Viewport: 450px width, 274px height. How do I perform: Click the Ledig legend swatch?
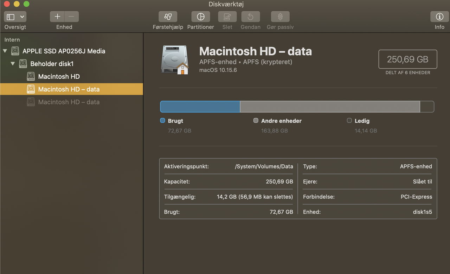pos(349,120)
